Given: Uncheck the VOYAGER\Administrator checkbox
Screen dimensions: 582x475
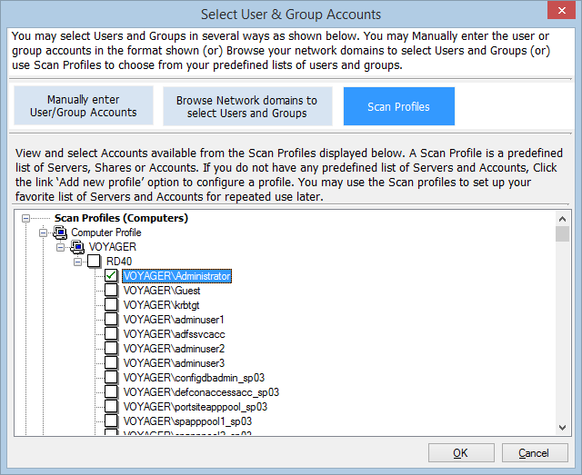Looking at the screenshot, I should click(x=111, y=276).
